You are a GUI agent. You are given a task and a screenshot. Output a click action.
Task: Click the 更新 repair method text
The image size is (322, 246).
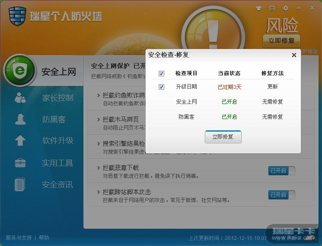coord(272,86)
